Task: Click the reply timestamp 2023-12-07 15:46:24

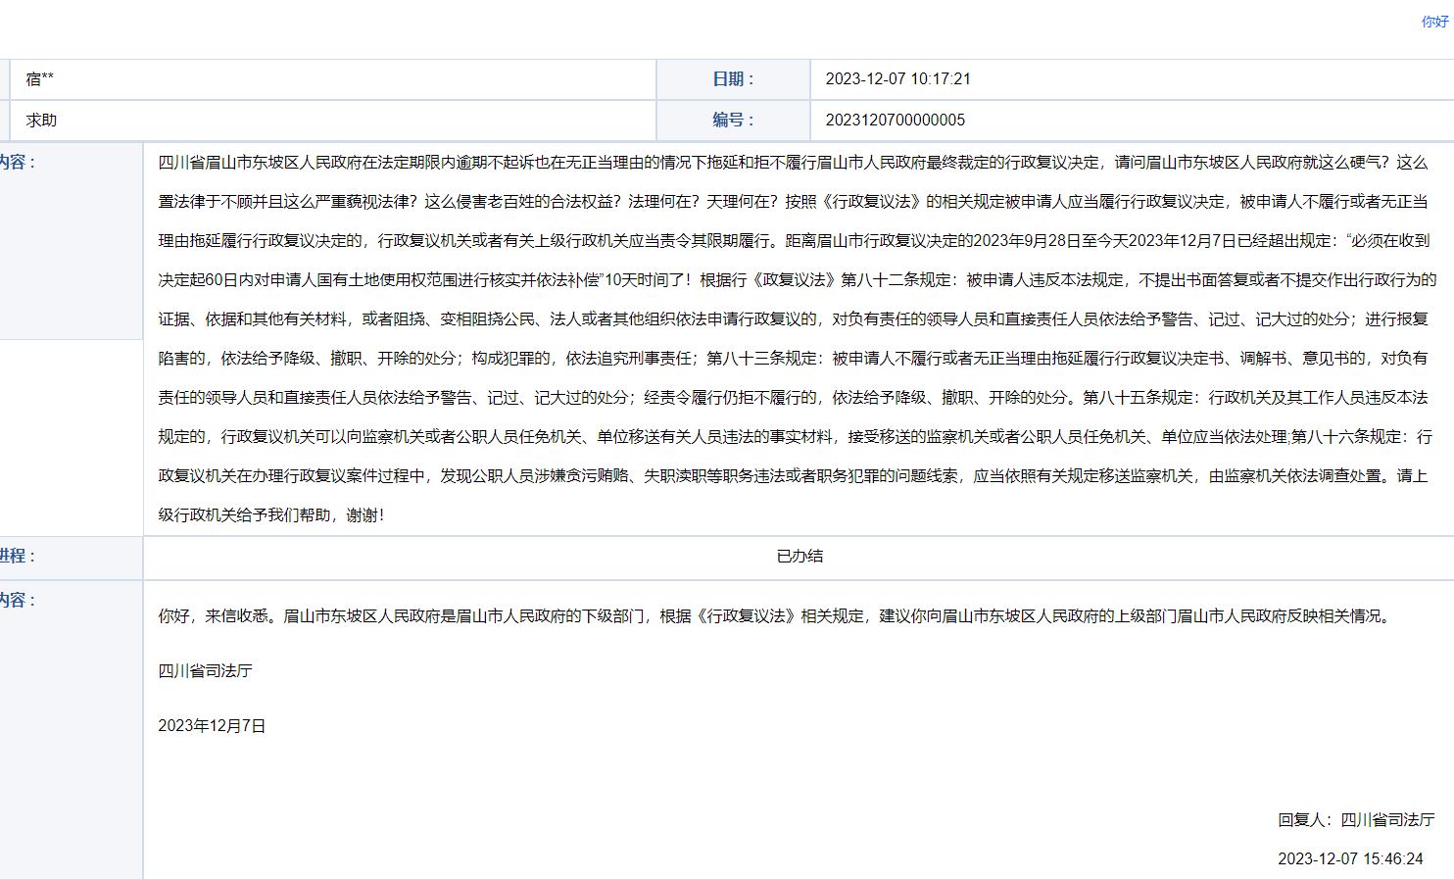Action: click(1350, 859)
